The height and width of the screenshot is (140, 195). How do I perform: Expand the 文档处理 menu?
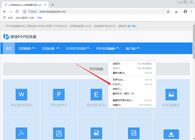[51, 48]
